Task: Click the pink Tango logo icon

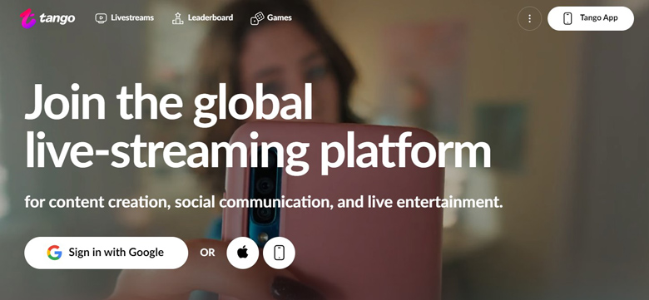Action: pyautogui.click(x=28, y=18)
